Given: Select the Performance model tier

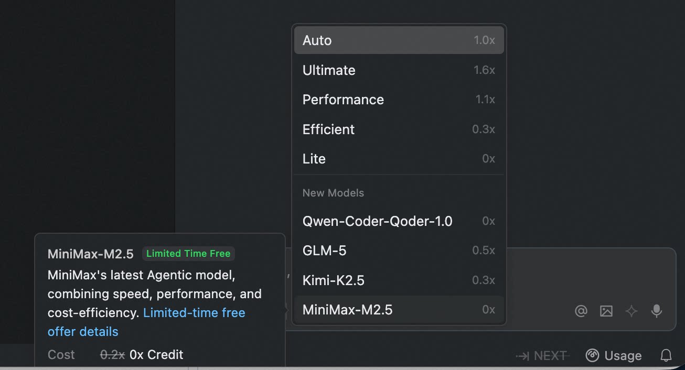Looking at the screenshot, I should pos(399,100).
